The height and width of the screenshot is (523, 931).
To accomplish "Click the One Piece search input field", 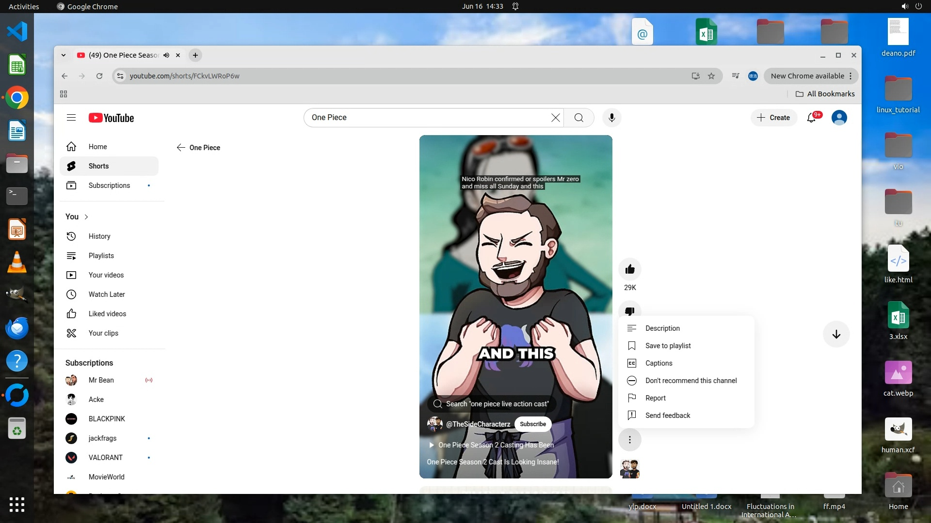I will click(x=427, y=118).
